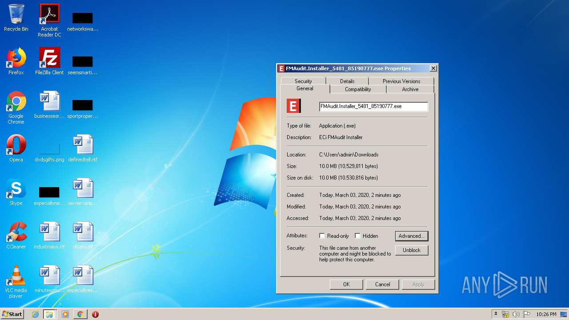
Task: Launch Acrobat Reader DC shortcut
Action: [49, 20]
